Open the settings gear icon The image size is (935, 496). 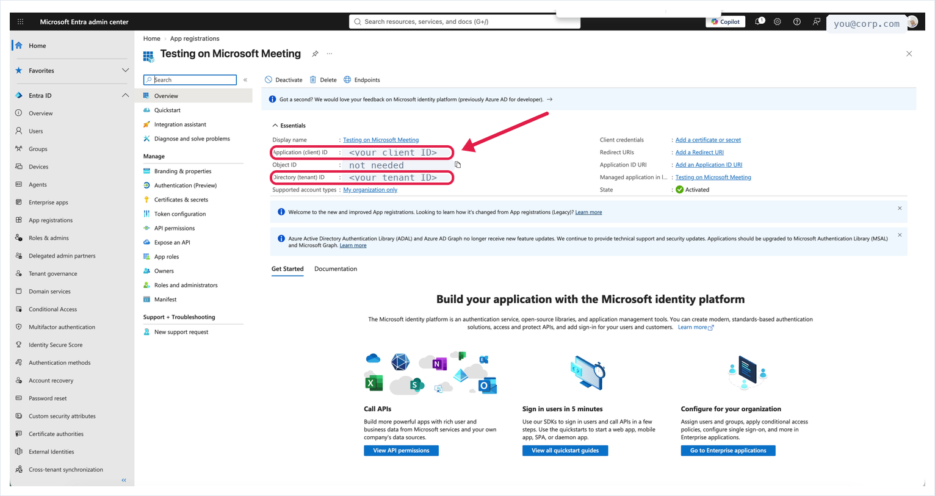pos(777,21)
